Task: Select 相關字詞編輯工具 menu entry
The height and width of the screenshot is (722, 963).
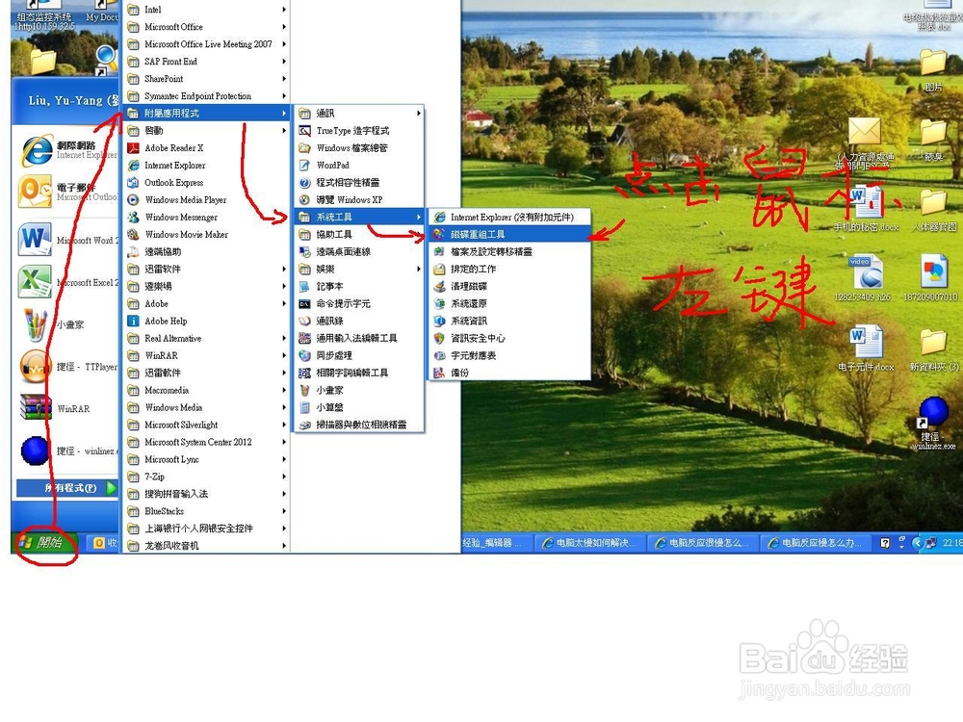Action: [360, 373]
